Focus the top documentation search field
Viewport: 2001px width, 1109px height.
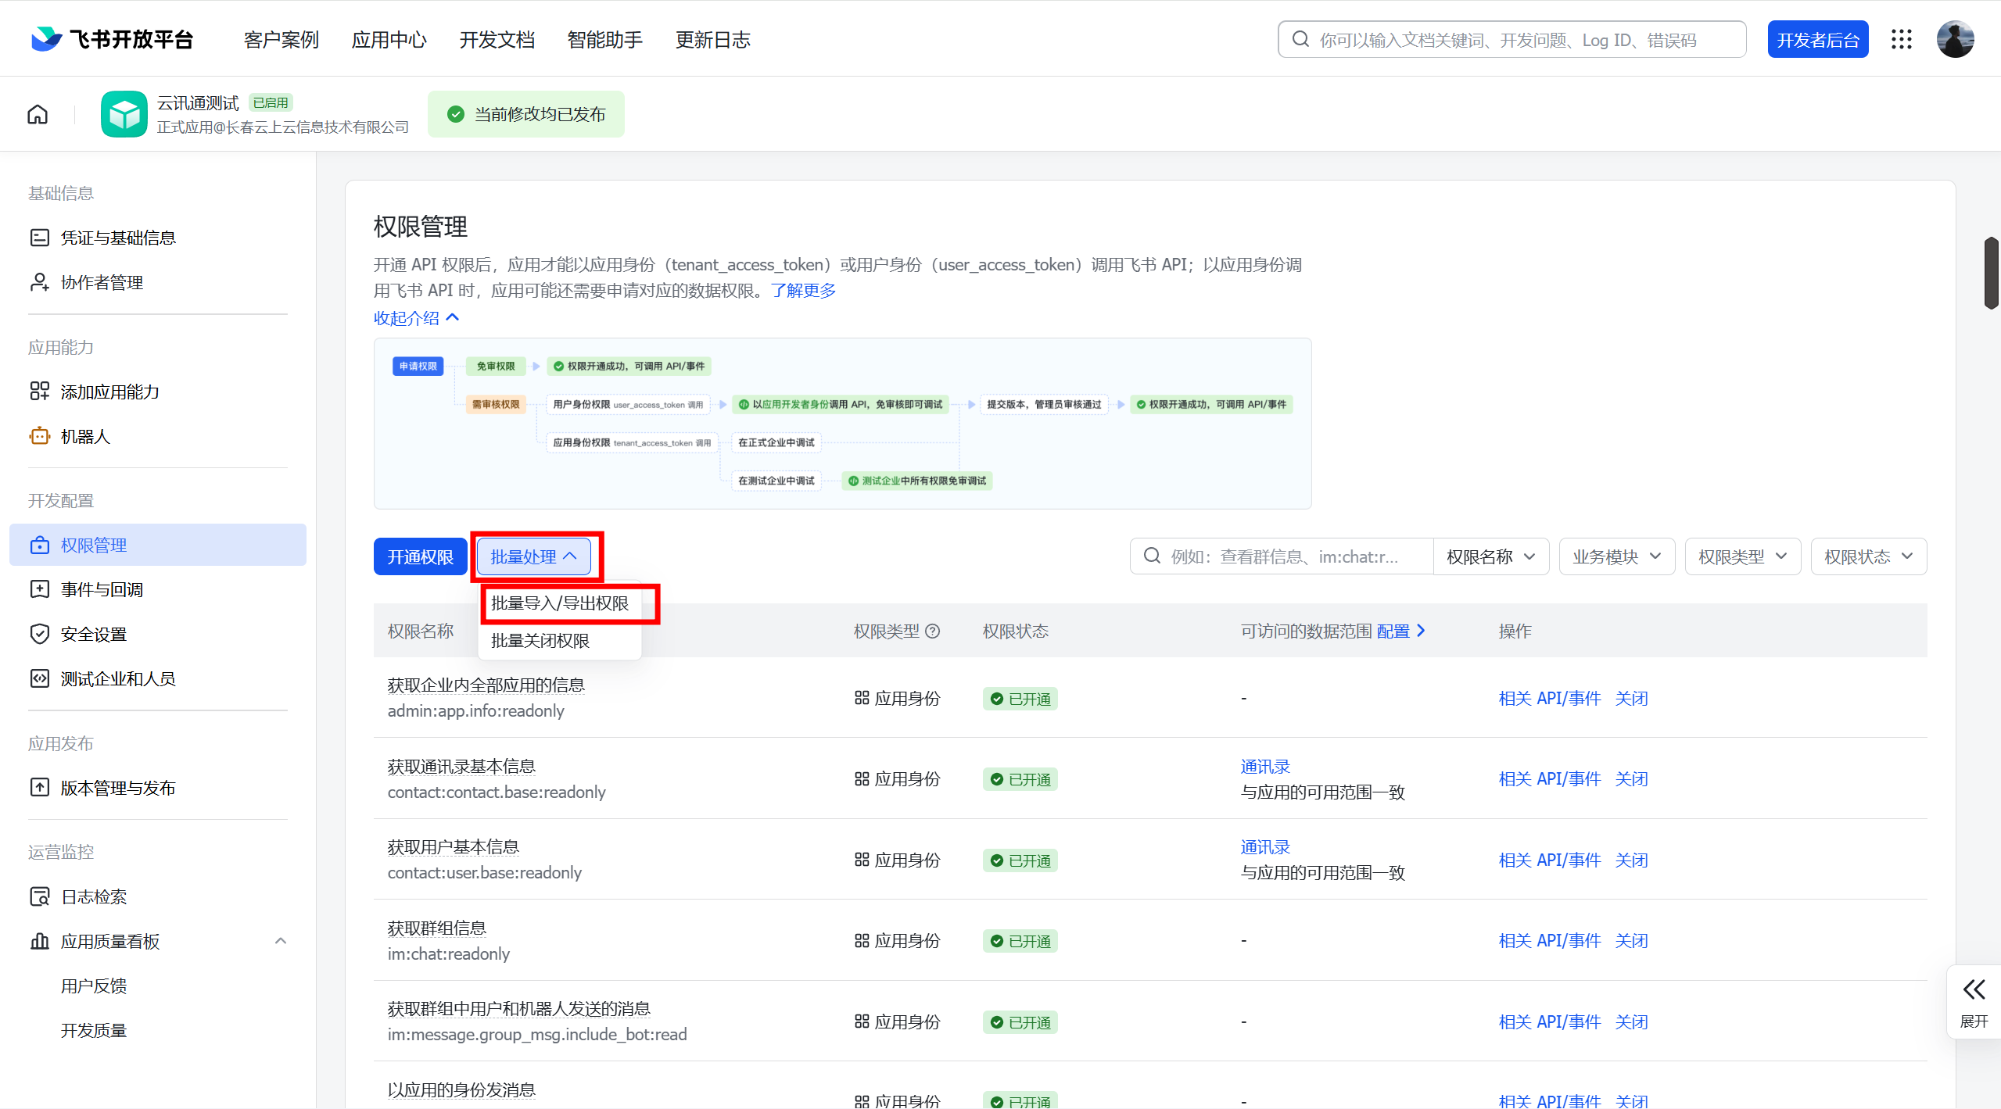click(x=1512, y=39)
